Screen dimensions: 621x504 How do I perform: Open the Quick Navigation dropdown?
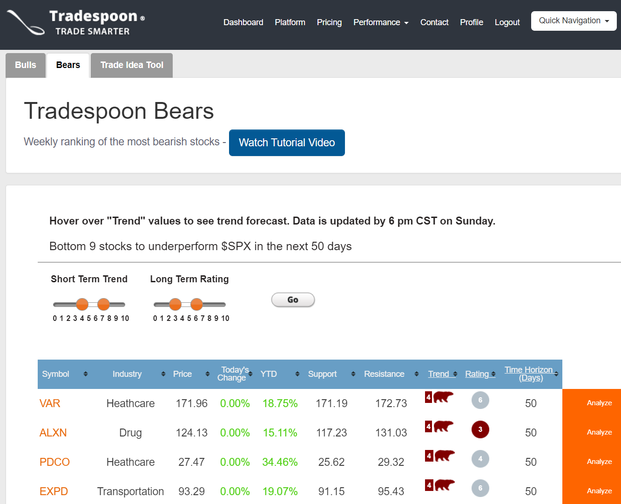[x=574, y=21]
